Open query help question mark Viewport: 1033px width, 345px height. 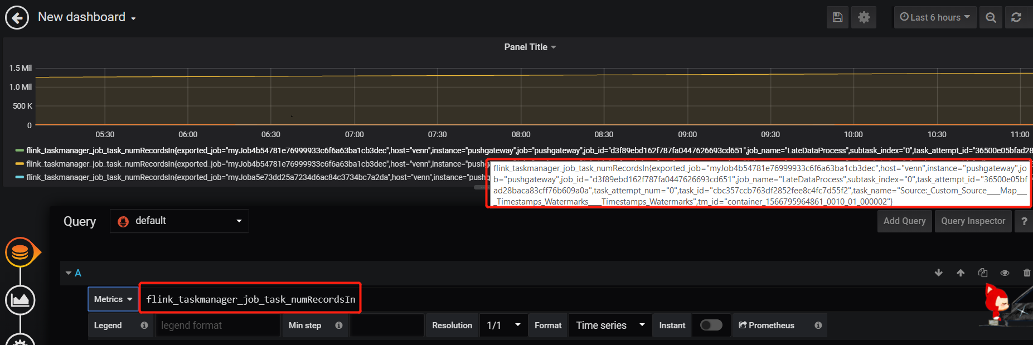click(x=1024, y=221)
